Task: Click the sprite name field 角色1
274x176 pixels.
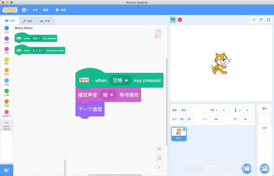Action: coord(192,110)
